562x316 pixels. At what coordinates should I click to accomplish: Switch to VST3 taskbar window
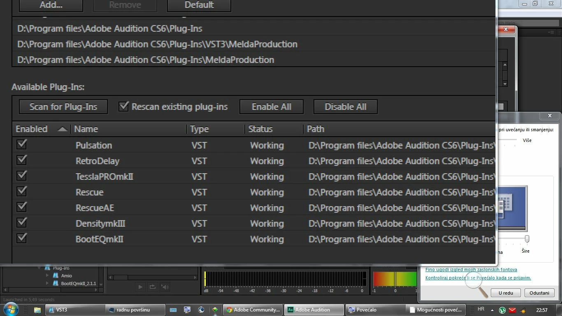[74, 310]
